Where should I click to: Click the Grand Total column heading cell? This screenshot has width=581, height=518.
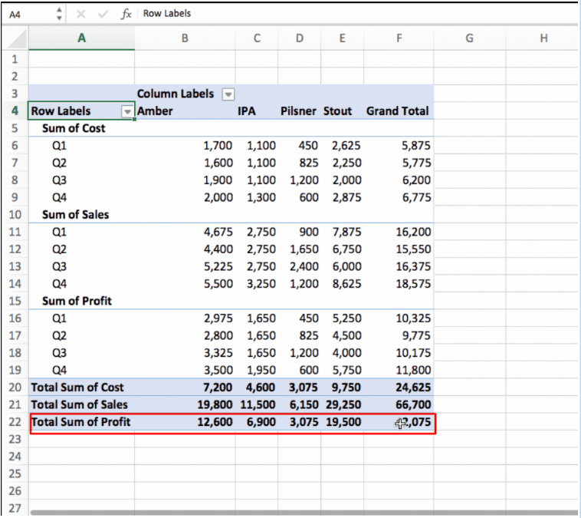click(x=397, y=111)
